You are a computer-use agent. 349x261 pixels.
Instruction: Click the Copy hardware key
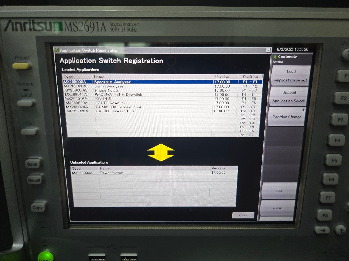[38, 207]
